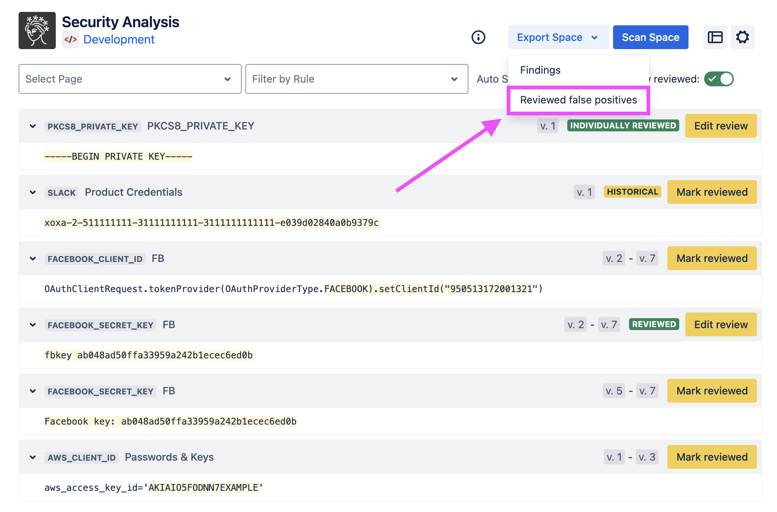Collapse the FACEBOOK_CLIENT_ID finding row
This screenshot has width=777, height=512.
33,259
